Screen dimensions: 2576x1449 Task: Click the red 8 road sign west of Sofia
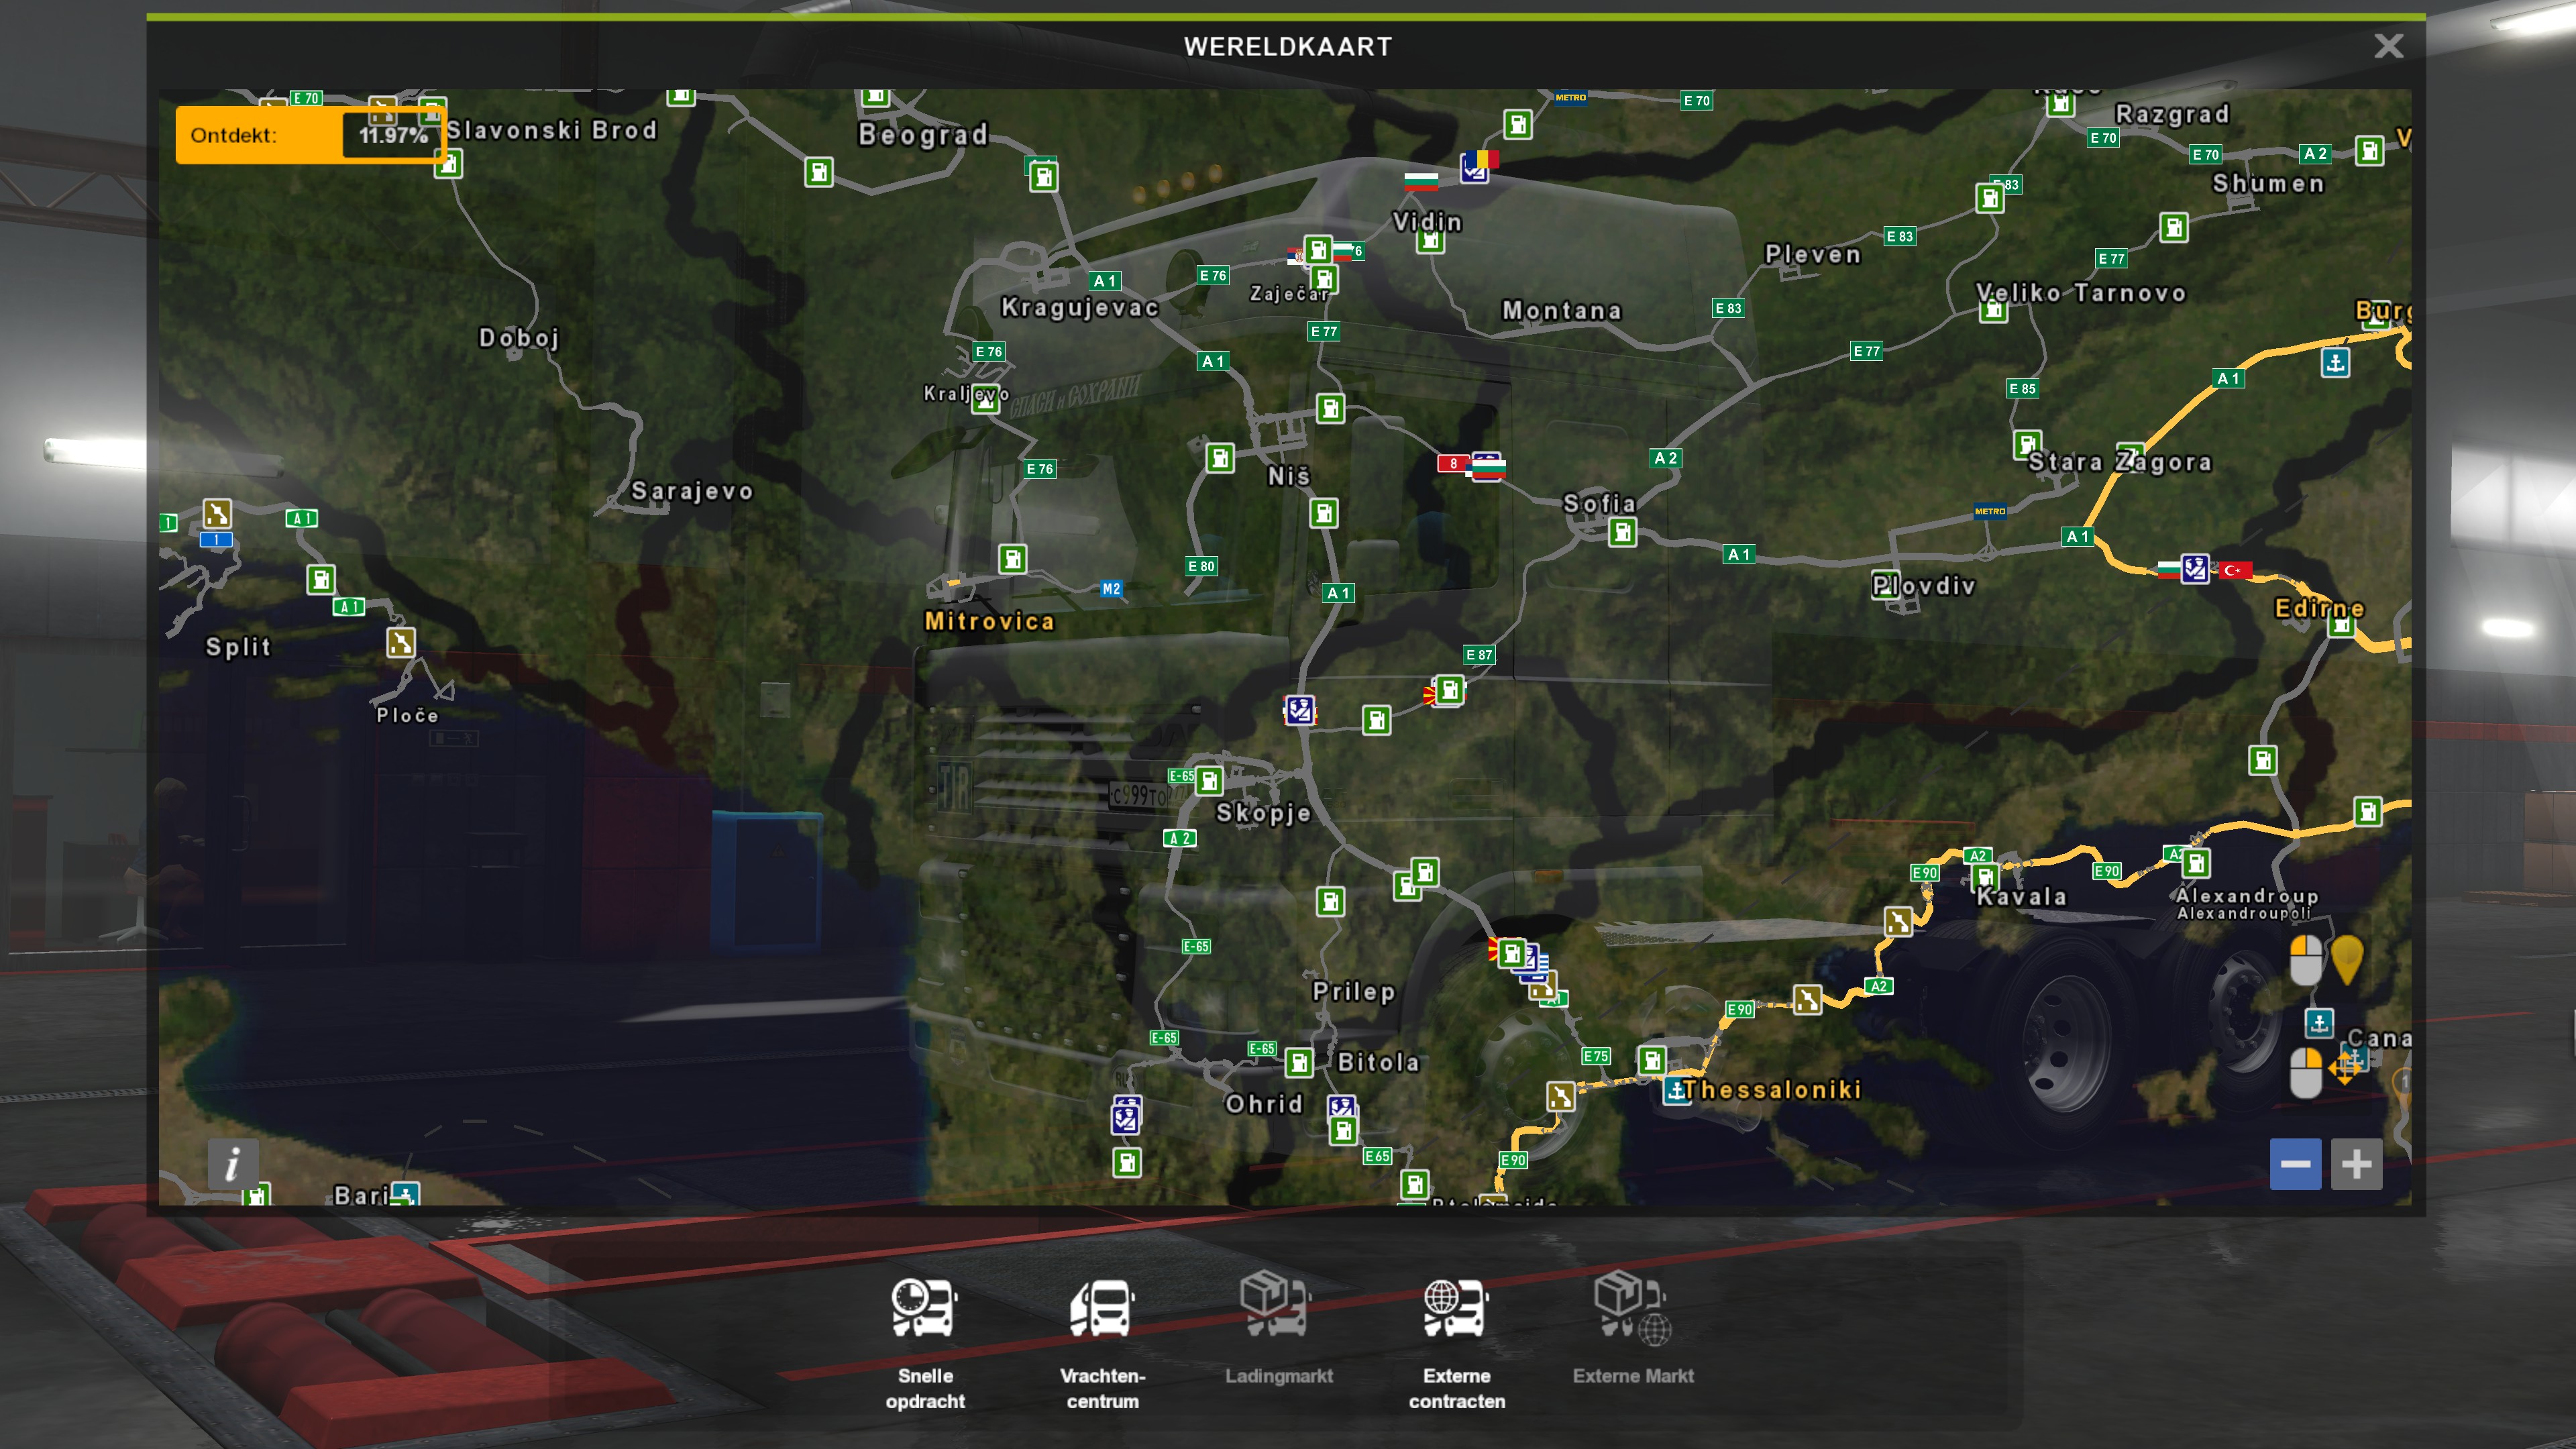click(x=1453, y=463)
